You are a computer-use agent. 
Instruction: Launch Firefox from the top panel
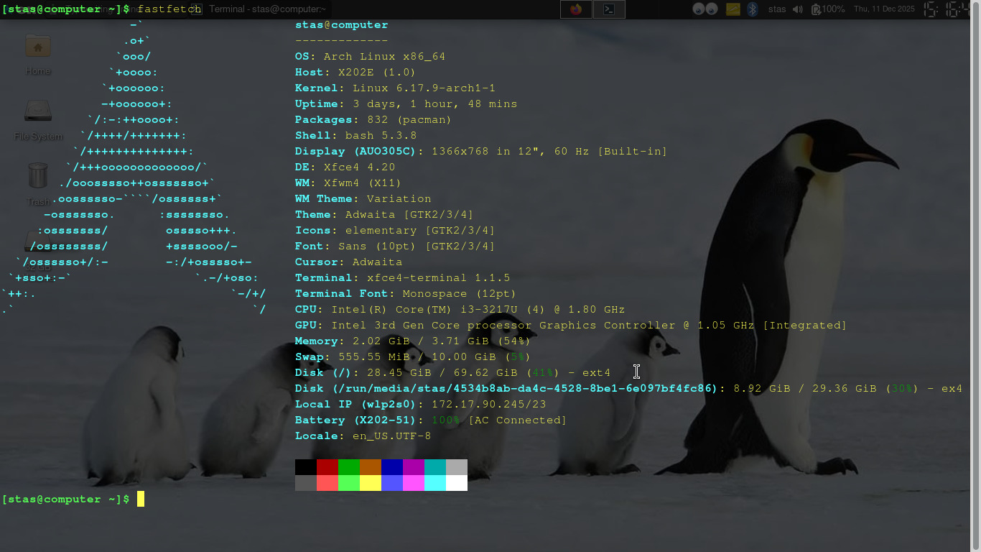[575, 9]
